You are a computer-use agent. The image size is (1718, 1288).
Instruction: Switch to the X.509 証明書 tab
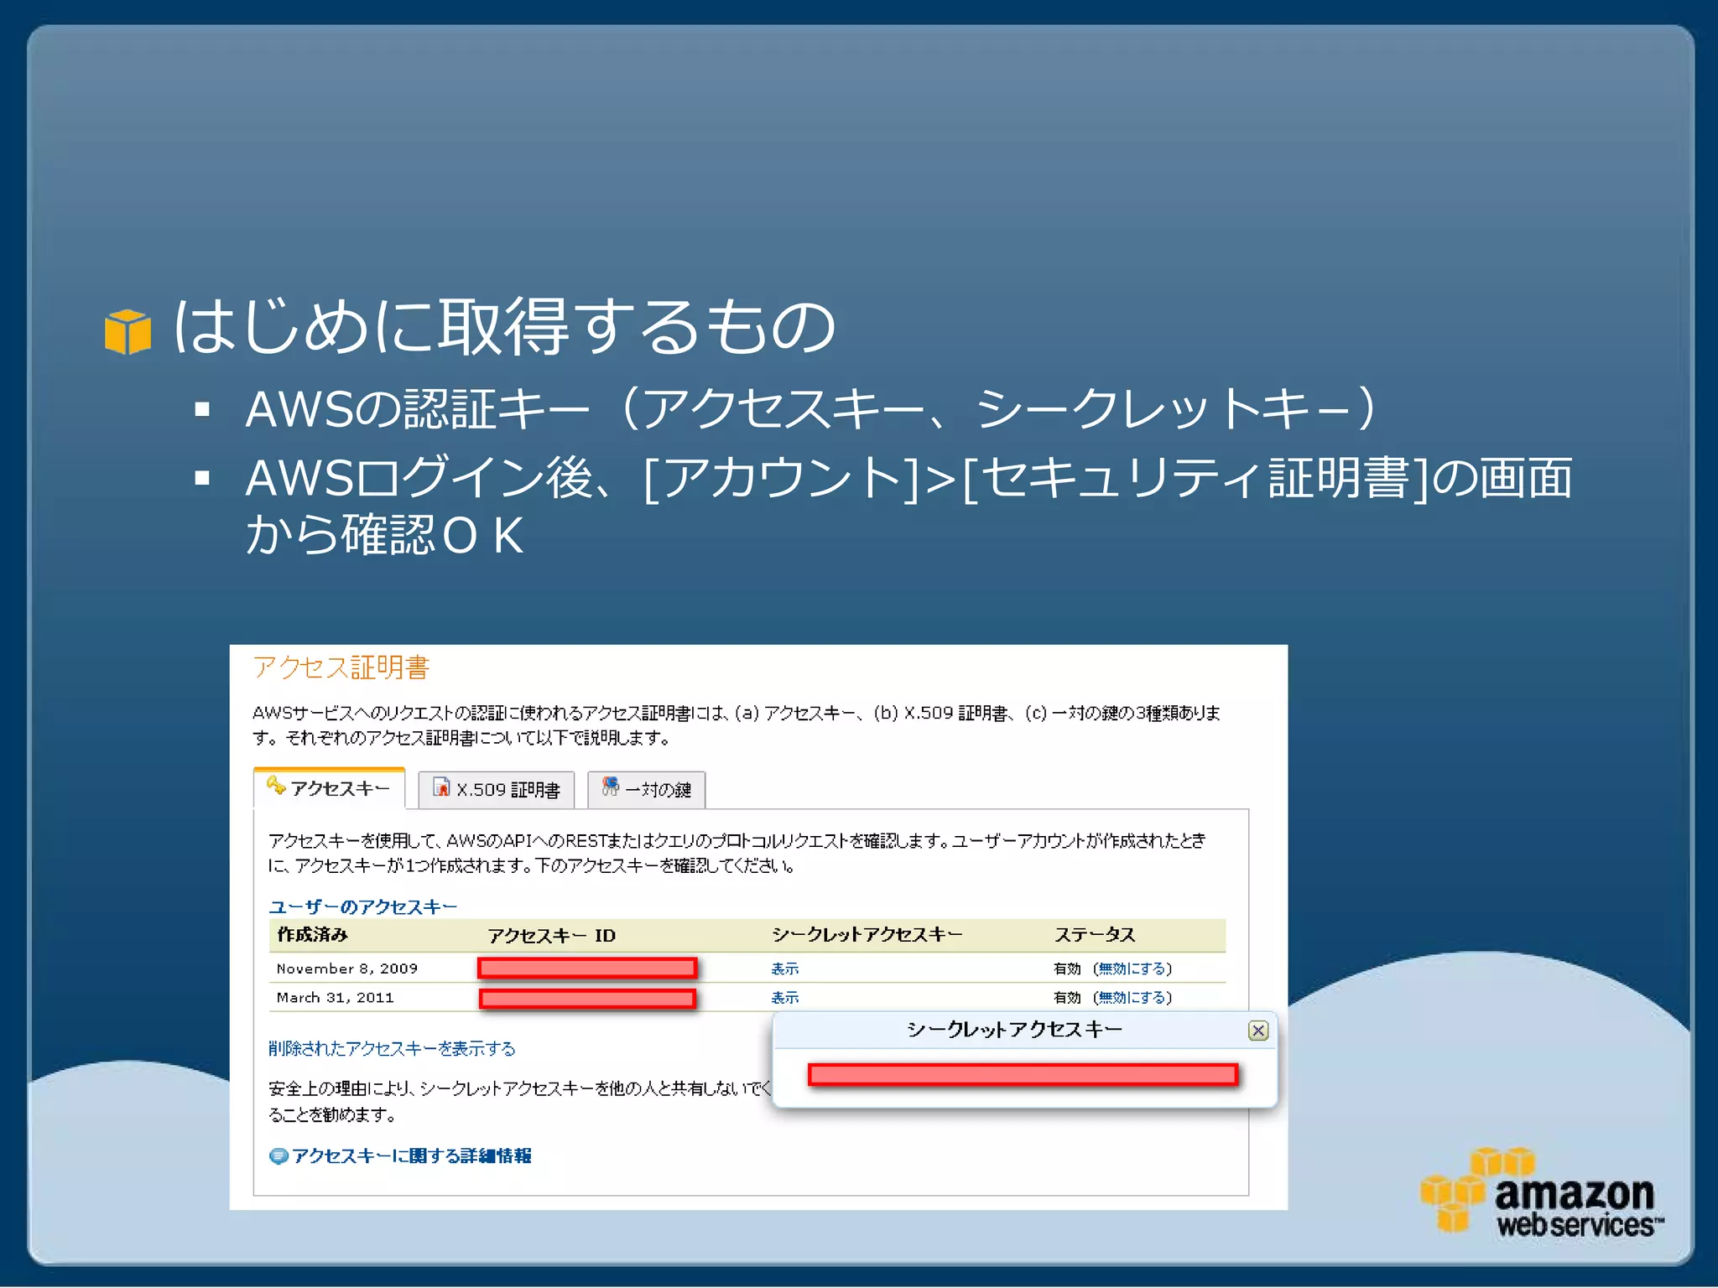496,789
